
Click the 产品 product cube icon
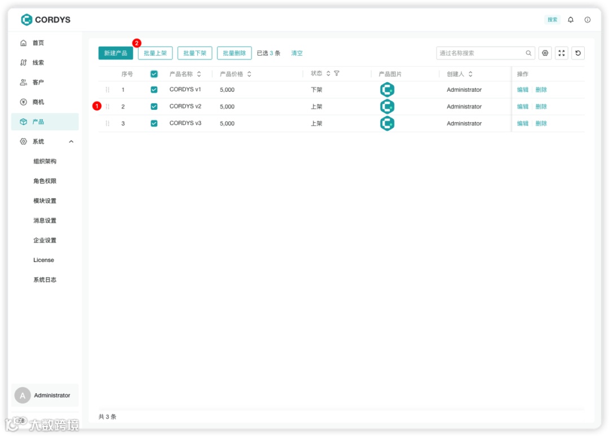tap(23, 122)
